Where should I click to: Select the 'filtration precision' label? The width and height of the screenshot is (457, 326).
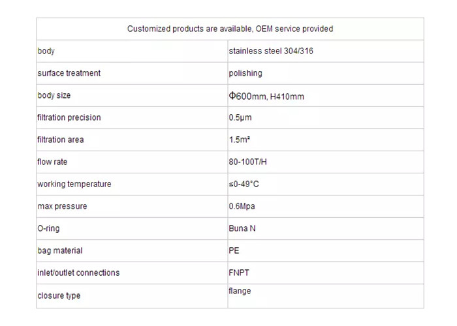tap(69, 117)
